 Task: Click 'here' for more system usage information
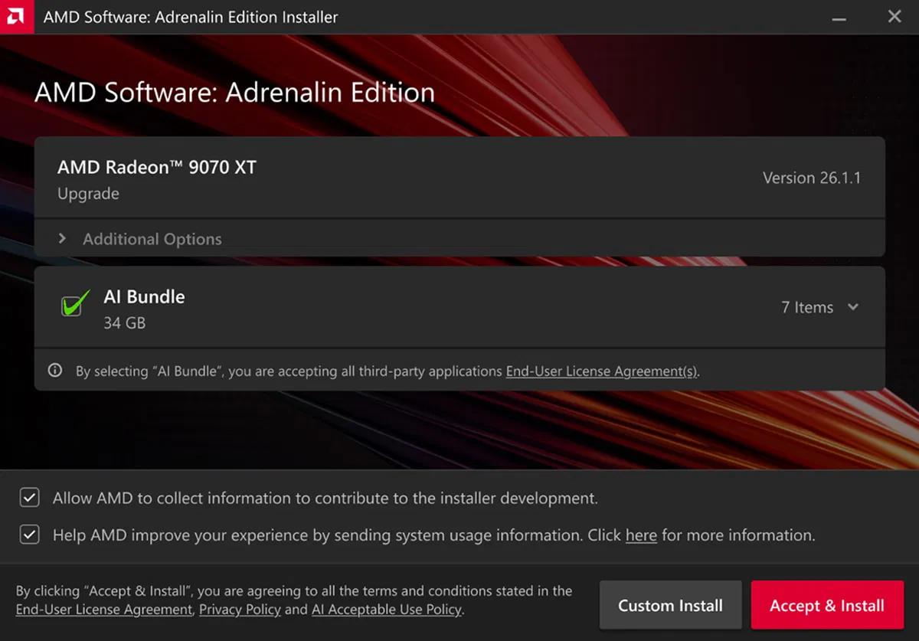click(641, 535)
